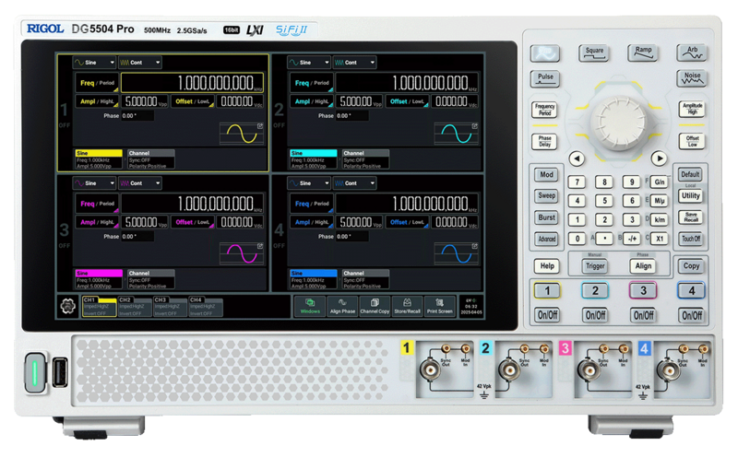Screen dimensions: 738x457
Task: Open the Cont dropdown in channel 1
Action: pos(140,63)
